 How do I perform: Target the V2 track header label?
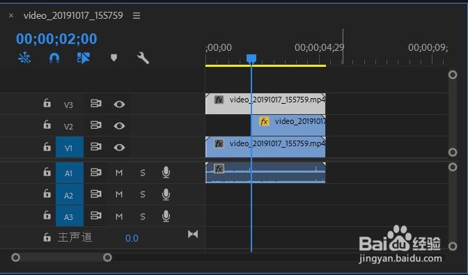click(x=68, y=127)
